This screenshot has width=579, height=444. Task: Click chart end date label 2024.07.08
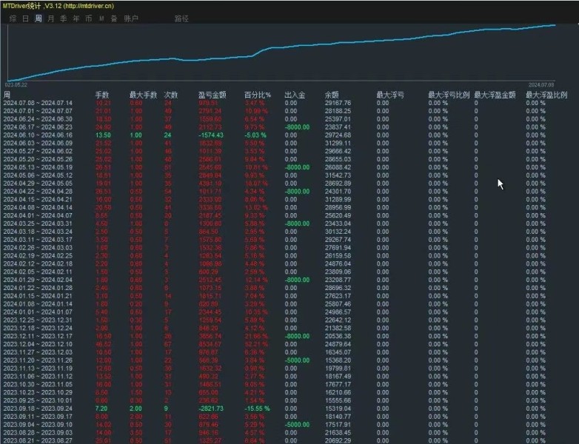pos(541,85)
